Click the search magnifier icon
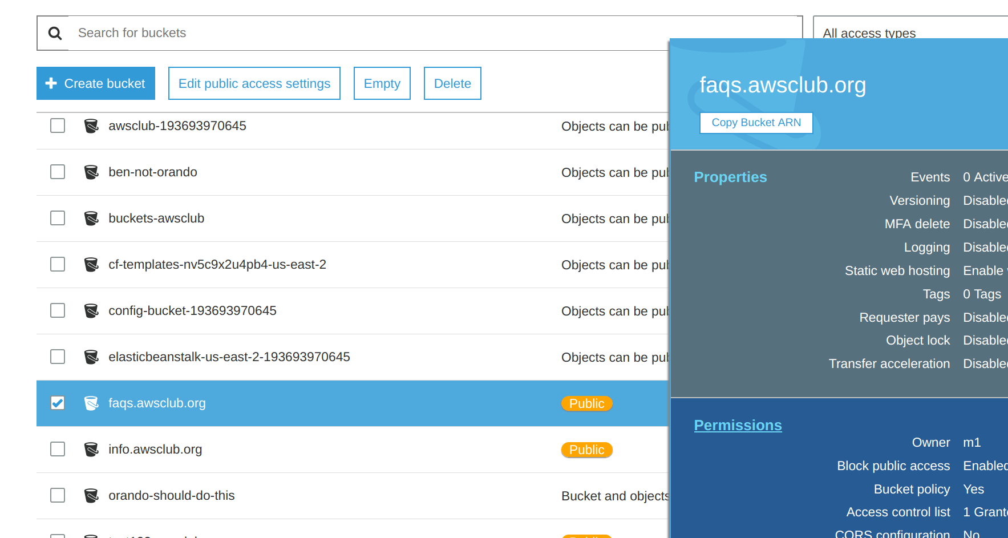Screen dimensions: 1008x538 55,33
